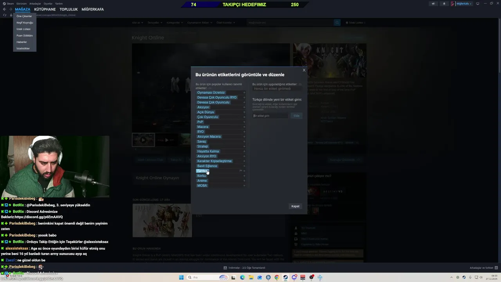
Task: Click the plus beside MOBA tag
Action: [244, 186]
